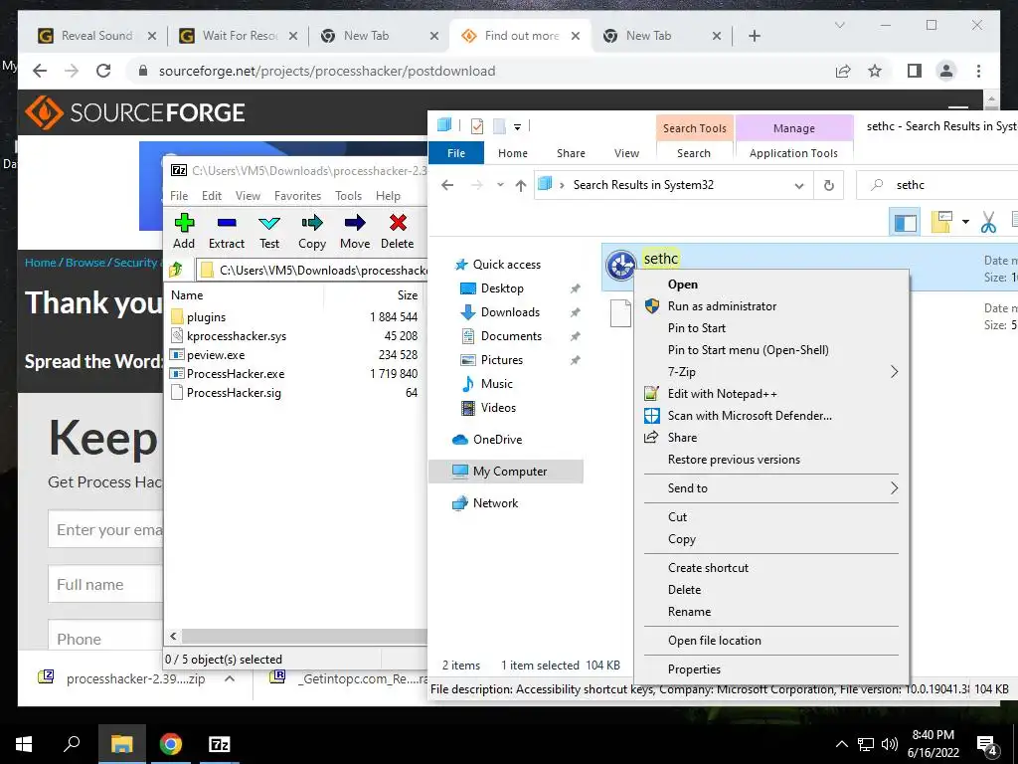The width and height of the screenshot is (1018, 764).
Task: Go up one folder in 7-Zip
Action: (176, 269)
